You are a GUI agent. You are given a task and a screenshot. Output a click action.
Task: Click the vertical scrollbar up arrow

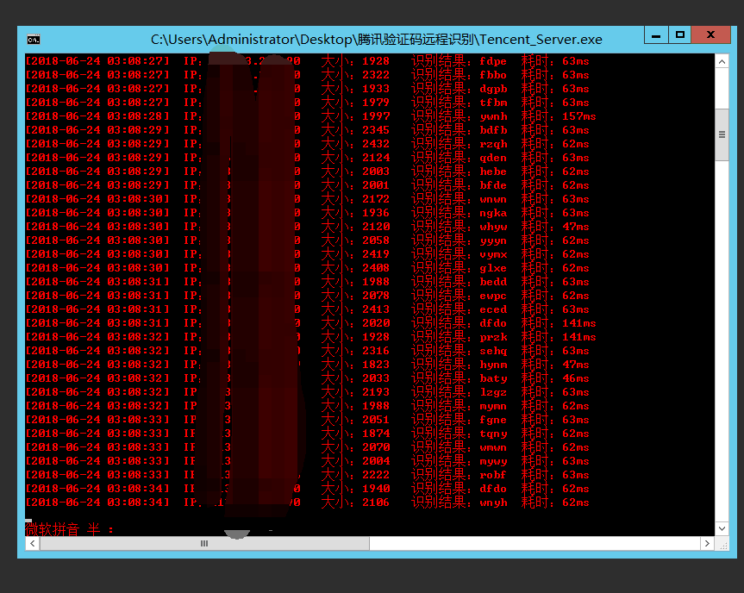[x=722, y=59]
